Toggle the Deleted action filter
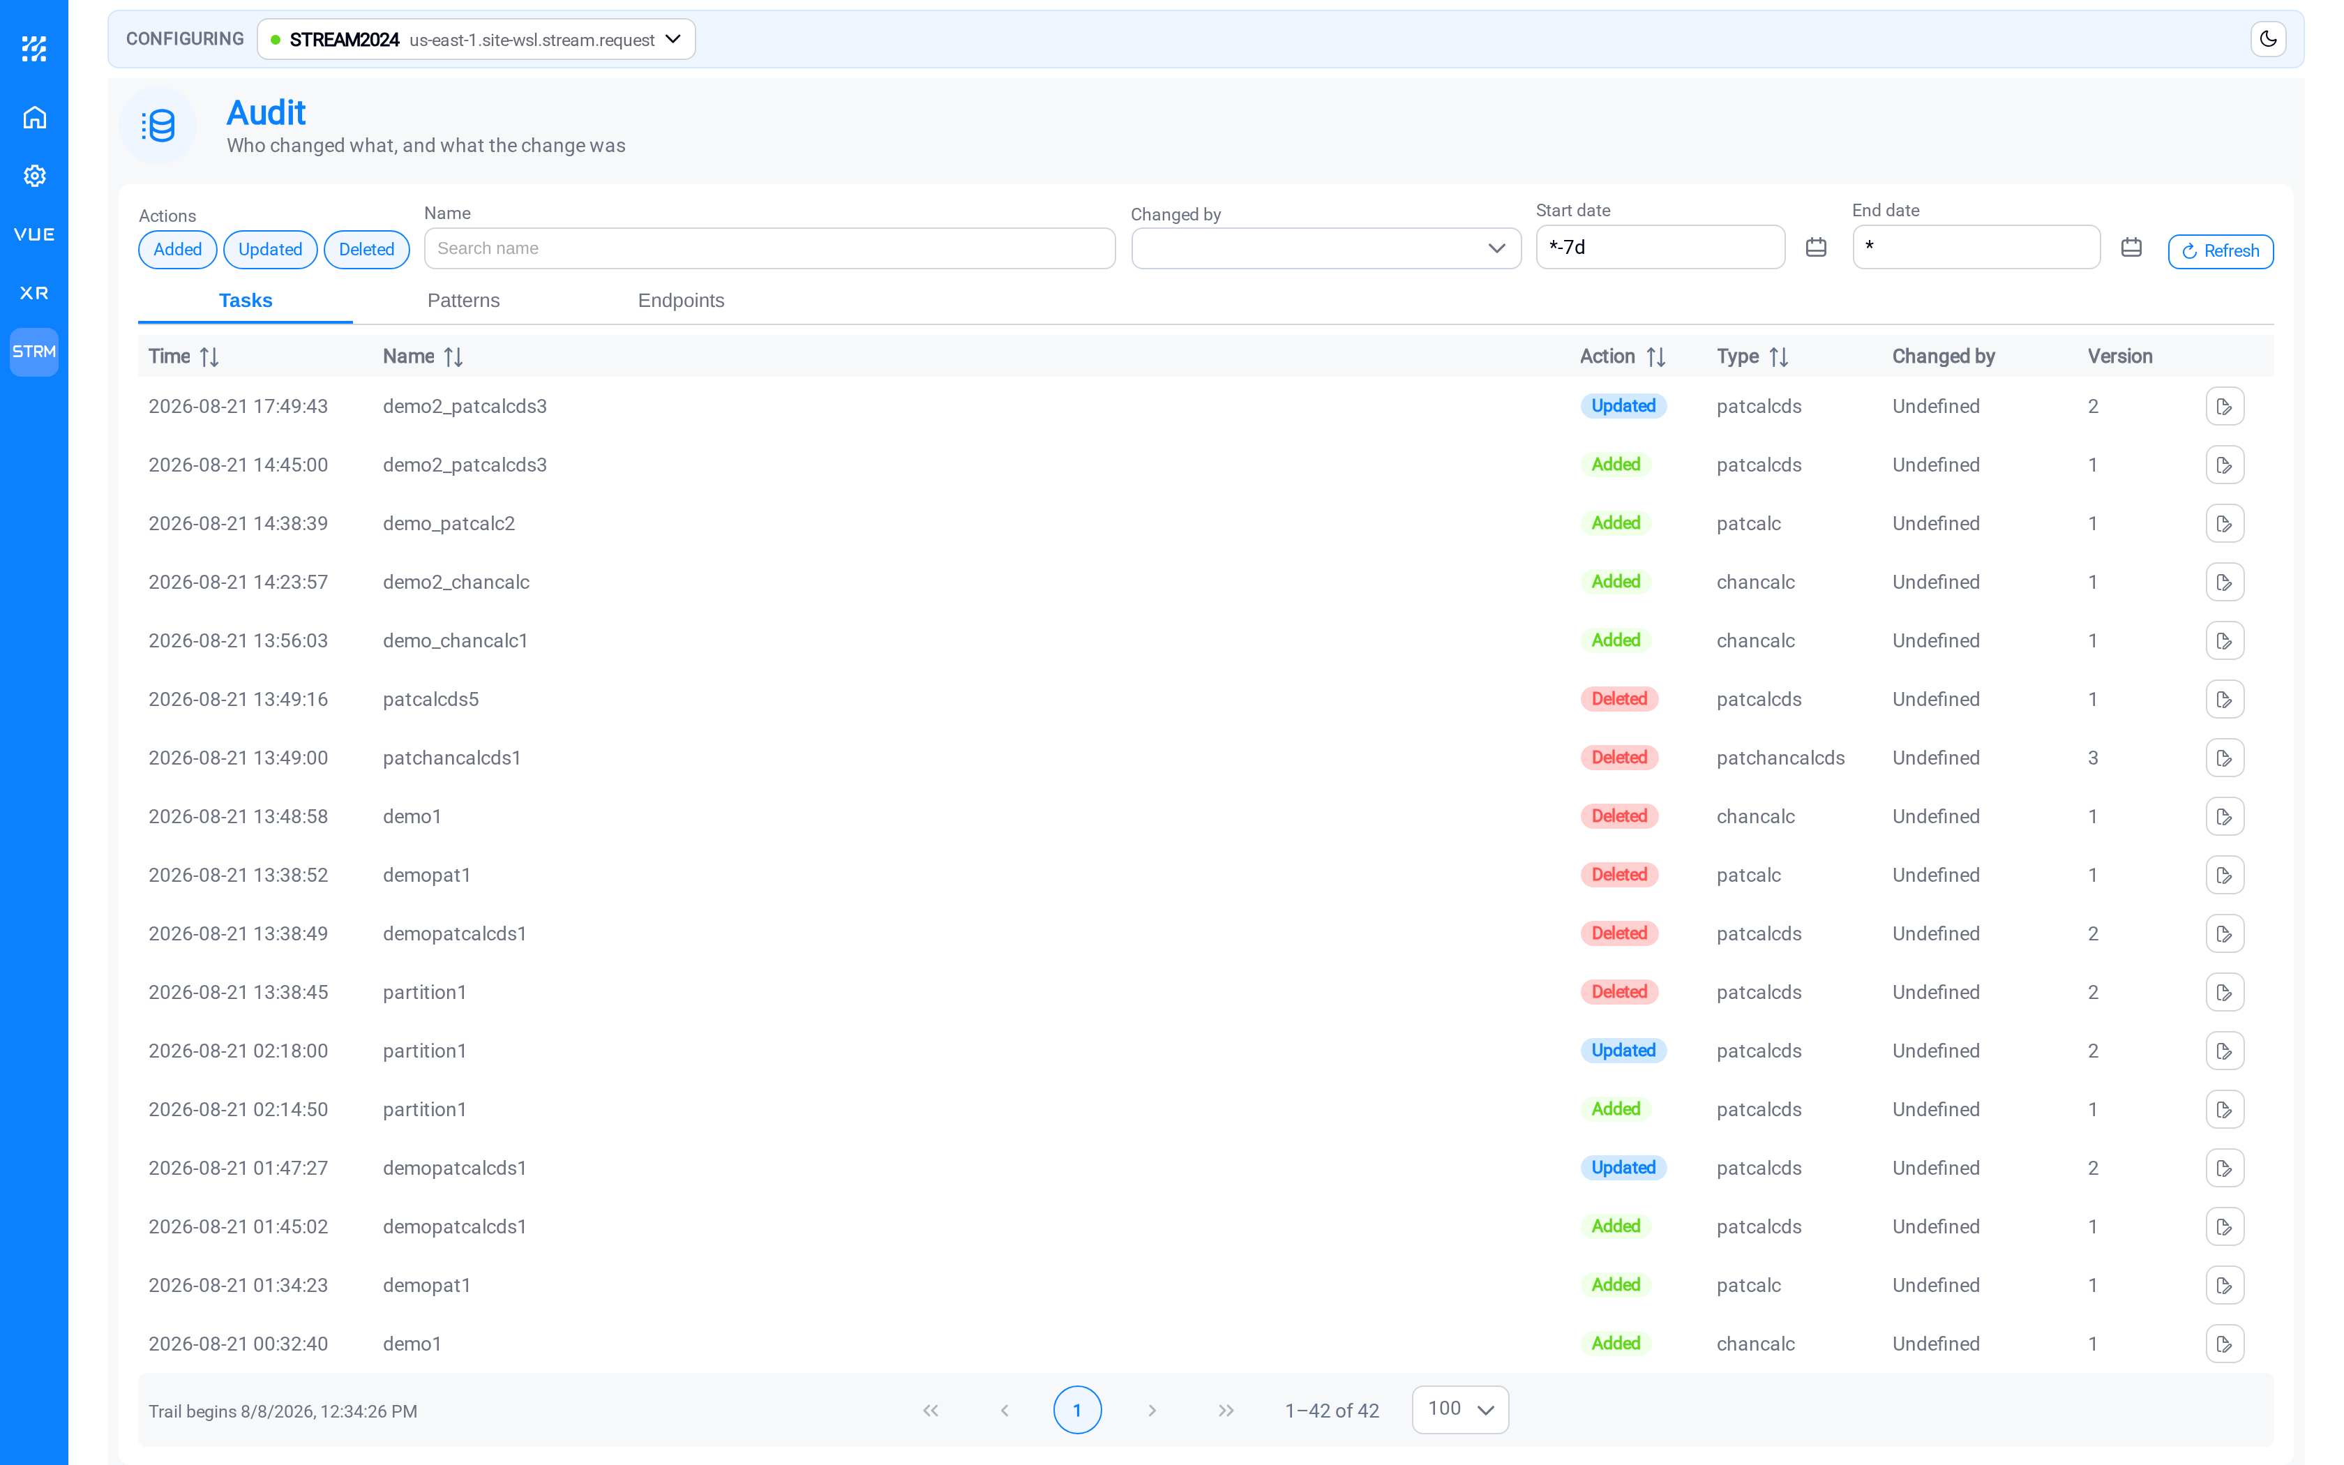The image size is (2344, 1465). tap(366, 250)
